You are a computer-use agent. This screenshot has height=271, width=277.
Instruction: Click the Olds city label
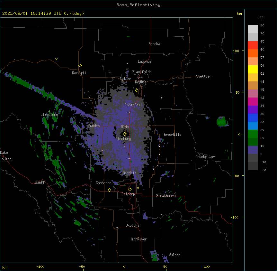pyautogui.click(x=125, y=127)
